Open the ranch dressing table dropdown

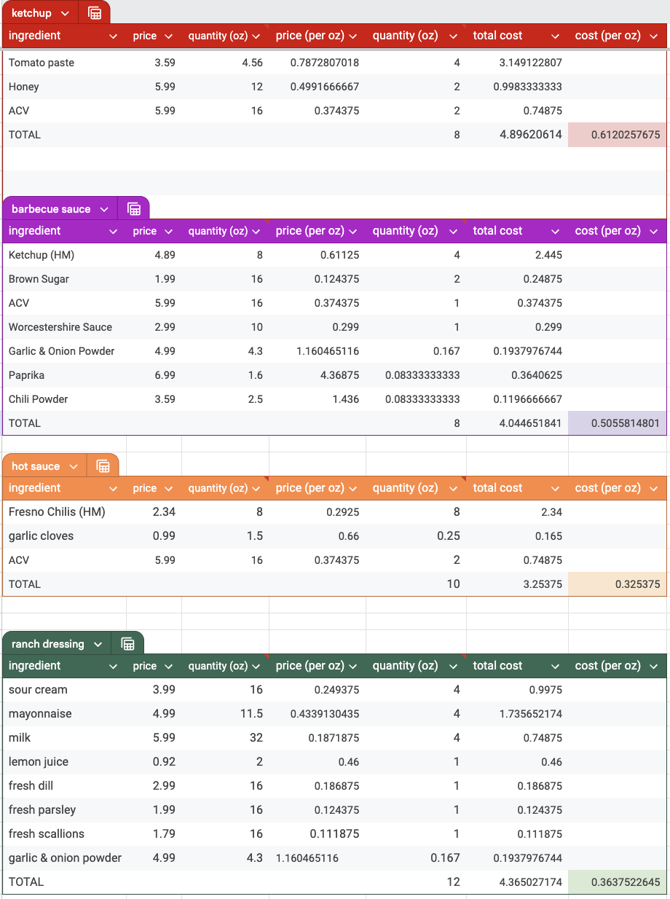click(x=100, y=643)
